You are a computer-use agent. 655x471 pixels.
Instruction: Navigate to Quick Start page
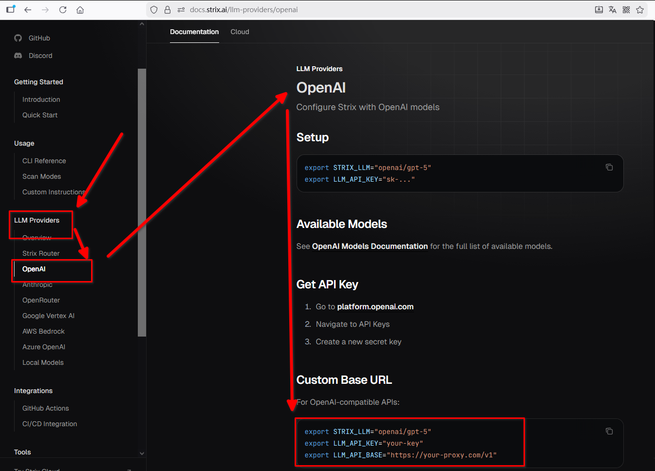(x=40, y=115)
